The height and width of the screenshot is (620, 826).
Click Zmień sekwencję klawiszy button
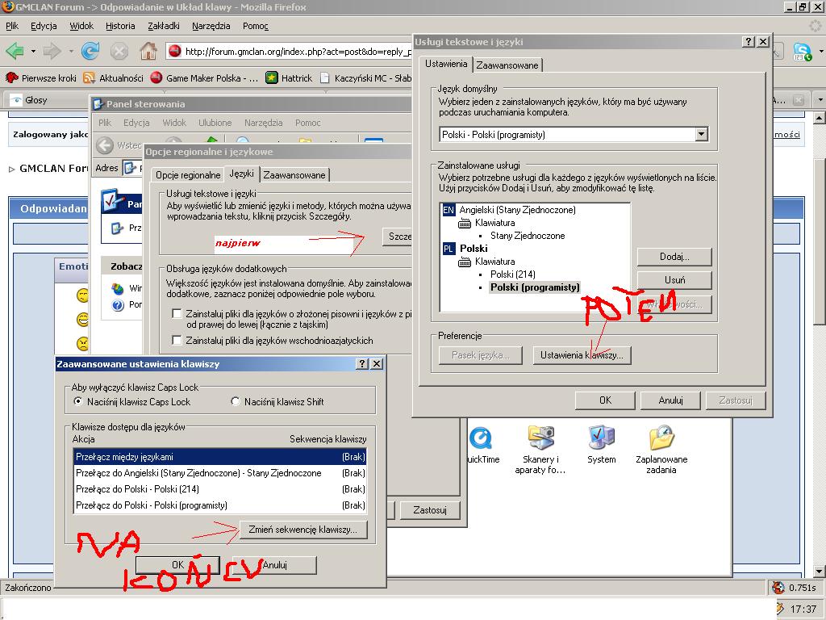[303, 530]
